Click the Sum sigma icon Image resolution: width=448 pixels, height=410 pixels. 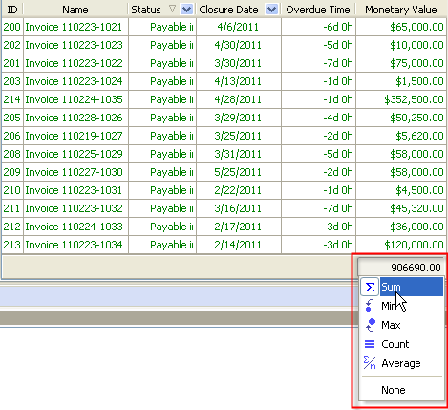pos(370,287)
